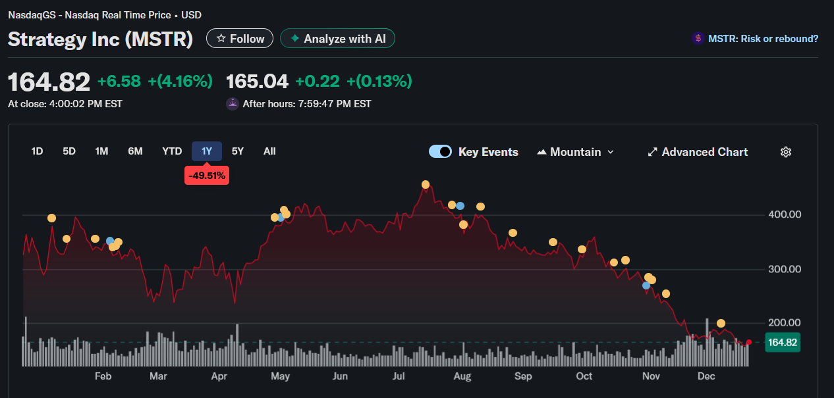Select the 1D time range
834x398 pixels.
[x=37, y=151]
